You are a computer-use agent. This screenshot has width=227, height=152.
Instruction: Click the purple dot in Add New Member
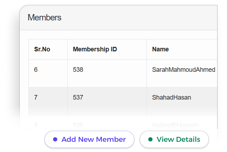(x=55, y=139)
